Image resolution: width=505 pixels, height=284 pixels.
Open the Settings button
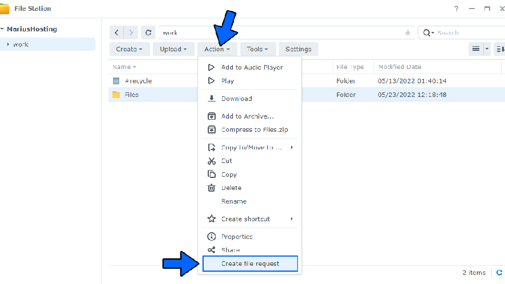[298, 49]
